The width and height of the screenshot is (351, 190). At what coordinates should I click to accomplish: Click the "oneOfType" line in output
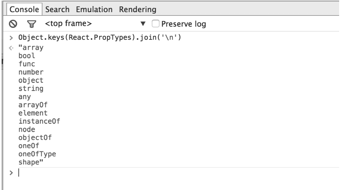click(x=37, y=154)
